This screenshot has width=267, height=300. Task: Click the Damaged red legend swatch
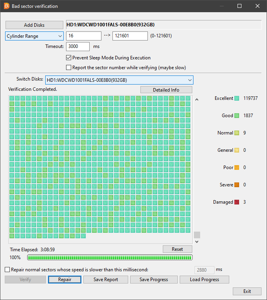237,202
